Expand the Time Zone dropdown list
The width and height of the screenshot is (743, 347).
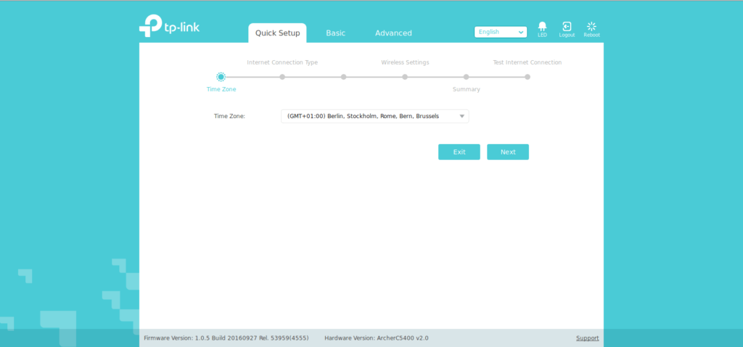tap(374, 116)
